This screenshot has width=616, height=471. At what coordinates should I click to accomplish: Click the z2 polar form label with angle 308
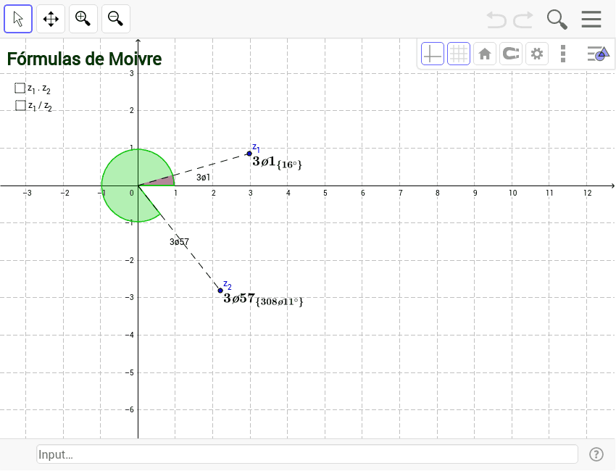click(263, 299)
